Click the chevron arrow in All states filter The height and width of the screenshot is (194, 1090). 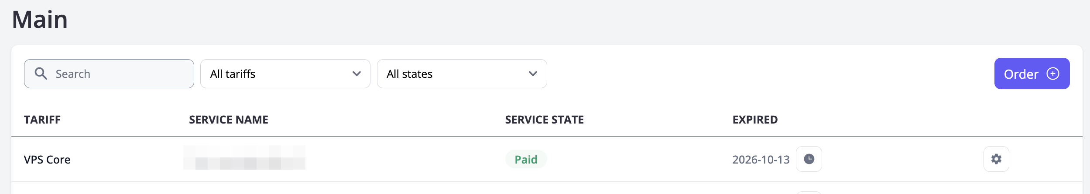pyautogui.click(x=533, y=74)
